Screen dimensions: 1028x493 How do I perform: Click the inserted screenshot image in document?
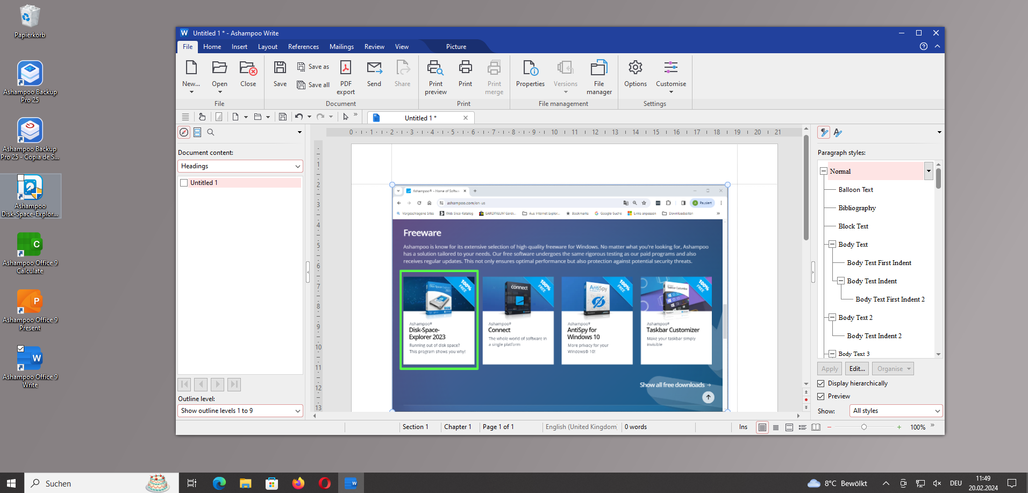(560, 298)
